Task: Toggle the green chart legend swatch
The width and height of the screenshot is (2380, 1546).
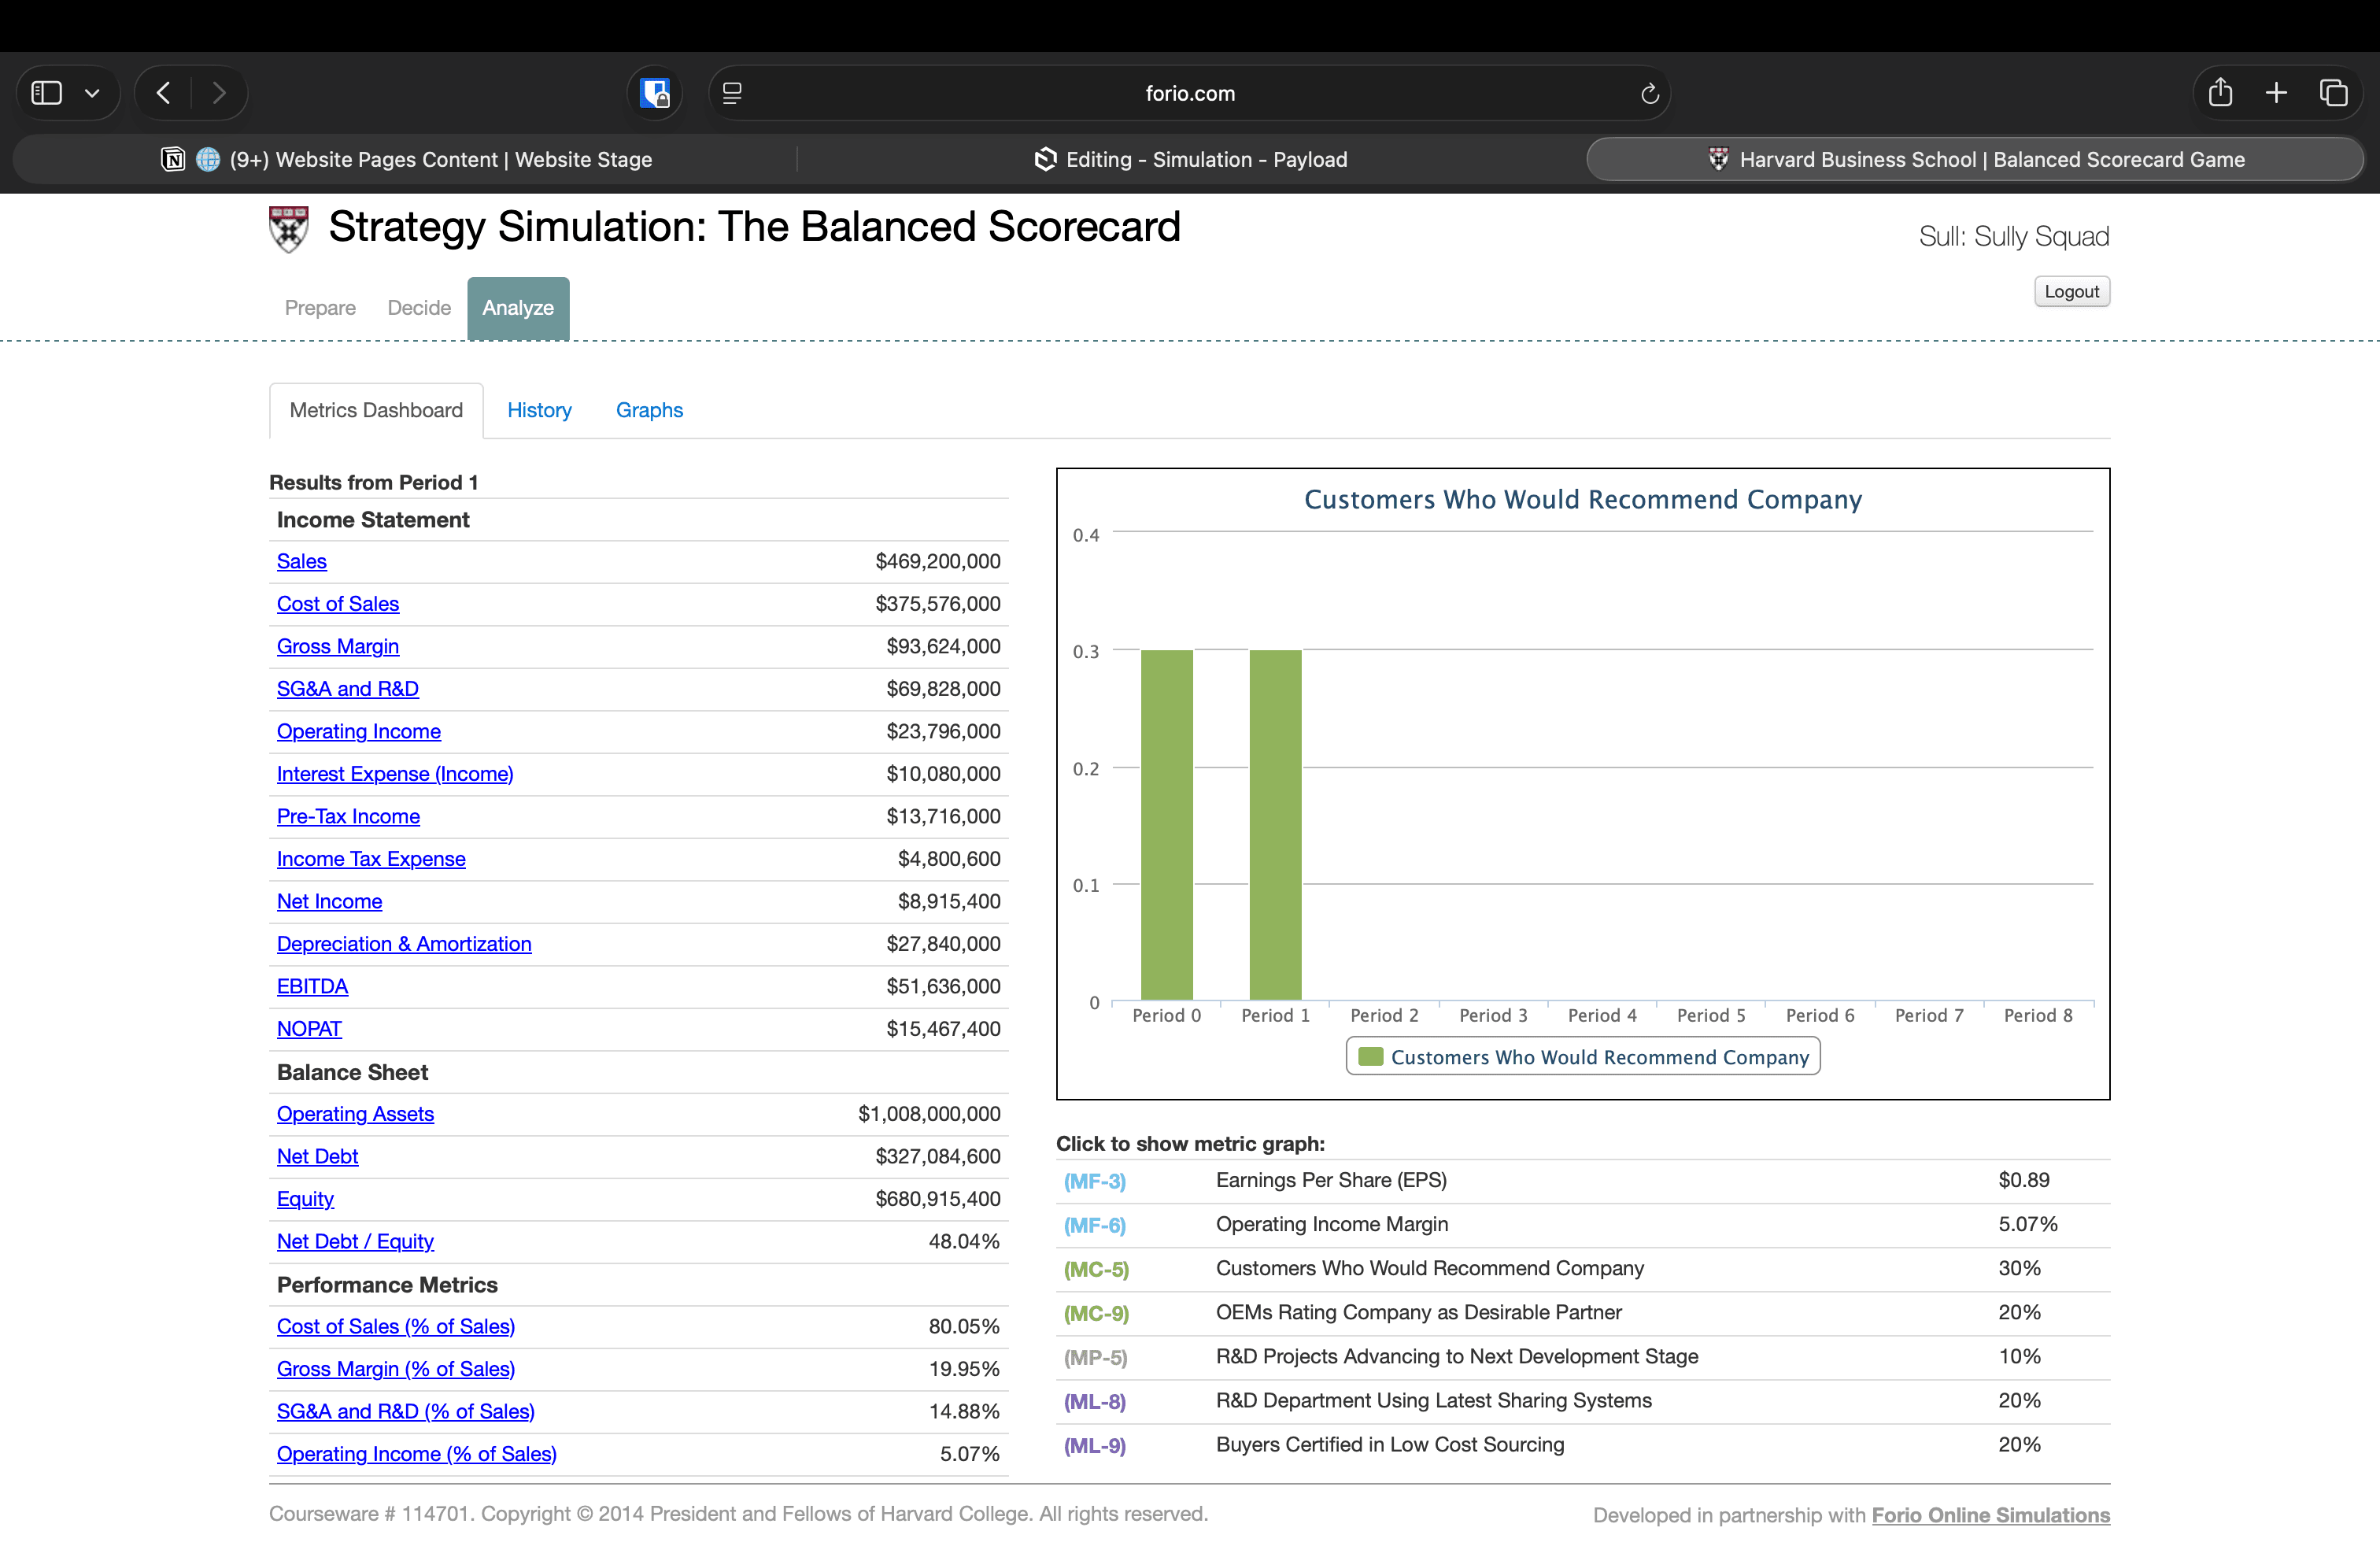Action: (1370, 1057)
